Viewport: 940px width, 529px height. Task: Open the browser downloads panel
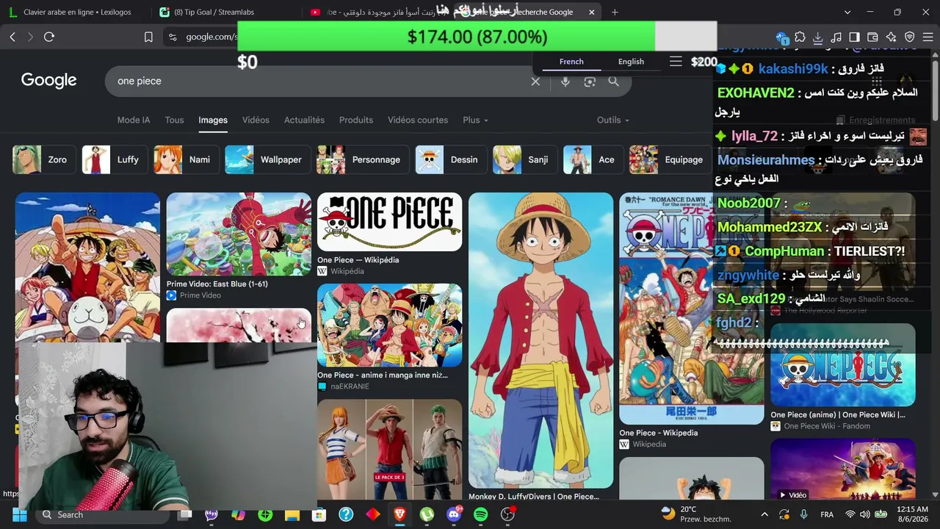click(817, 37)
